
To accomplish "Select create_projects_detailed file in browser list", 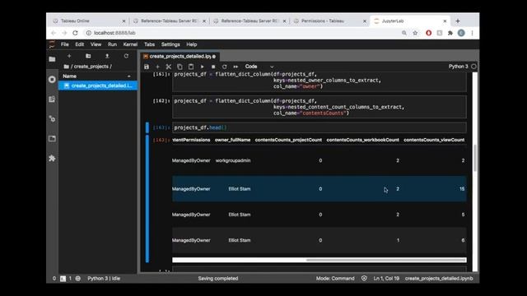I will 98,86.
